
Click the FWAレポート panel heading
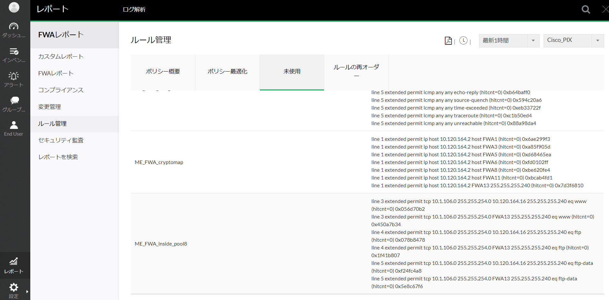pos(61,35)
